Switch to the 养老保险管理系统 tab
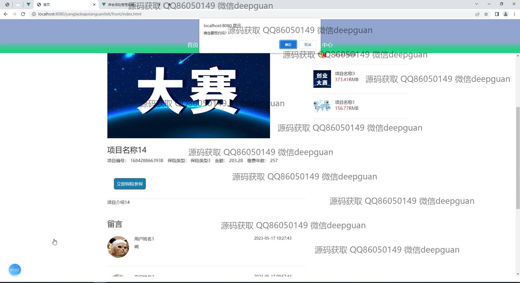520x283 pixels. coord(119,5)
